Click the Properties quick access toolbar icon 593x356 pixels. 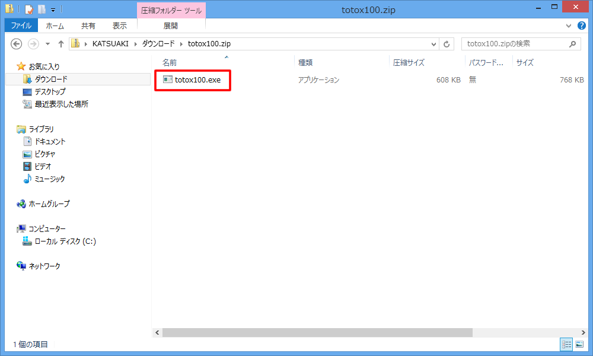coord(28,9)
